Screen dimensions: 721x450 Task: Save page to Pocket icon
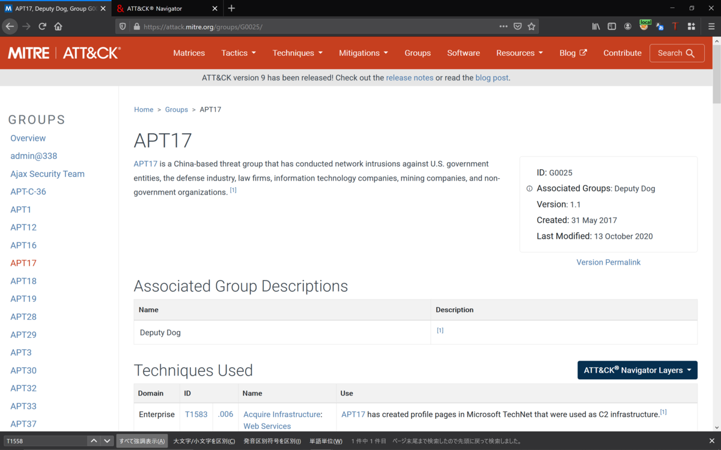[517, 26]
